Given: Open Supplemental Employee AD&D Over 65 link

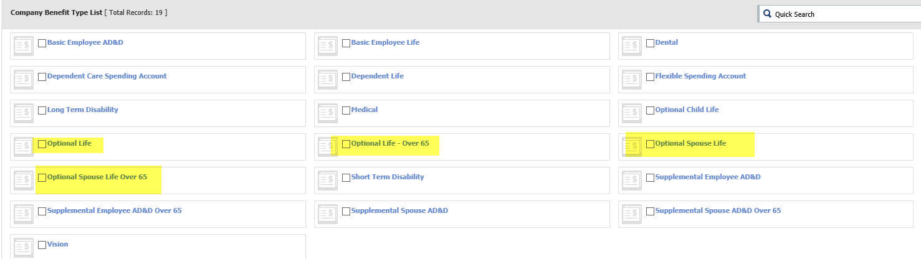Looking at the screenshot, I should [x=115, y=210].
